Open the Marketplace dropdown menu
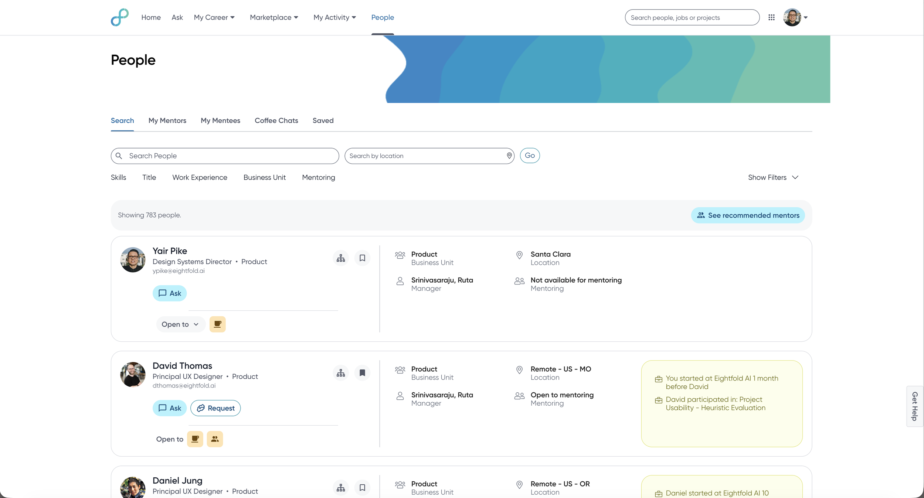 coord(274,17)
